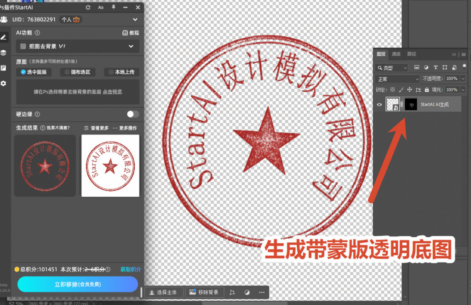Click prevent artboard auto-nesting lock icon
This screenshot has height=305, width=471.
[x=418, y=90]
